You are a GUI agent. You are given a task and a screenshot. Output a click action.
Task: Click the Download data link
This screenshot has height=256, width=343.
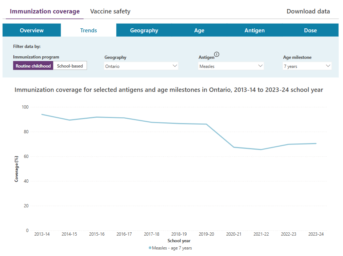308,11
